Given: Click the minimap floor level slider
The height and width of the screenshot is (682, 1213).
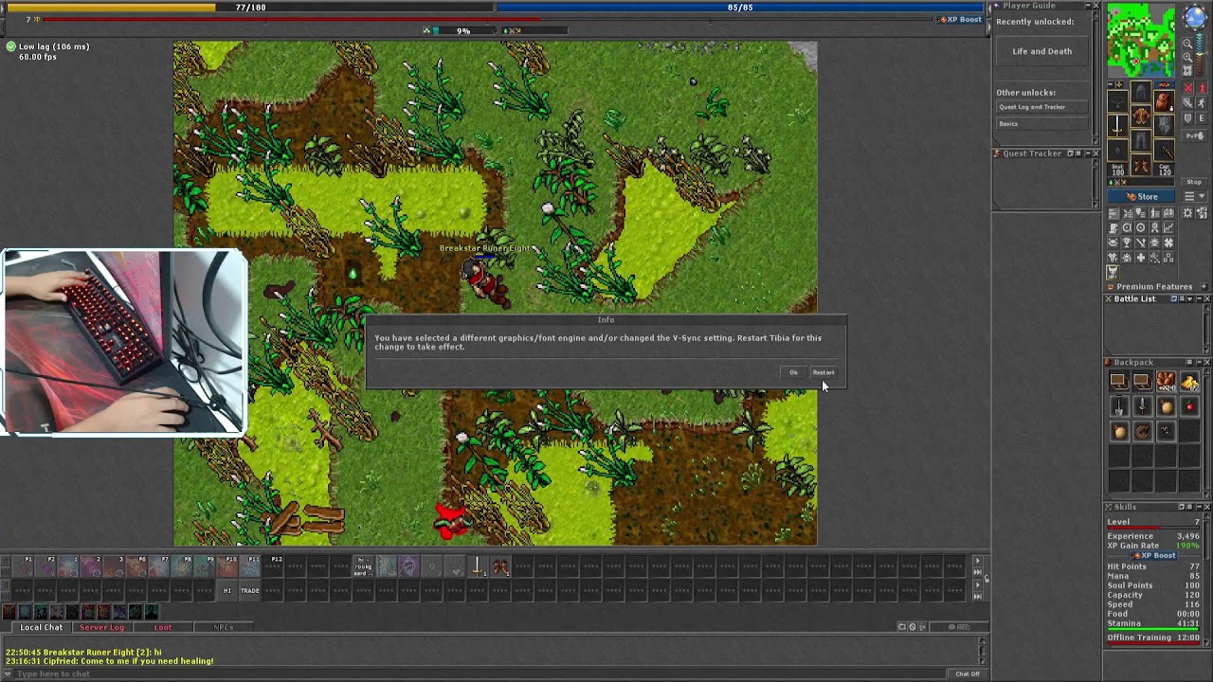Looking at the screenshot, I should (x=1200, y=55).
